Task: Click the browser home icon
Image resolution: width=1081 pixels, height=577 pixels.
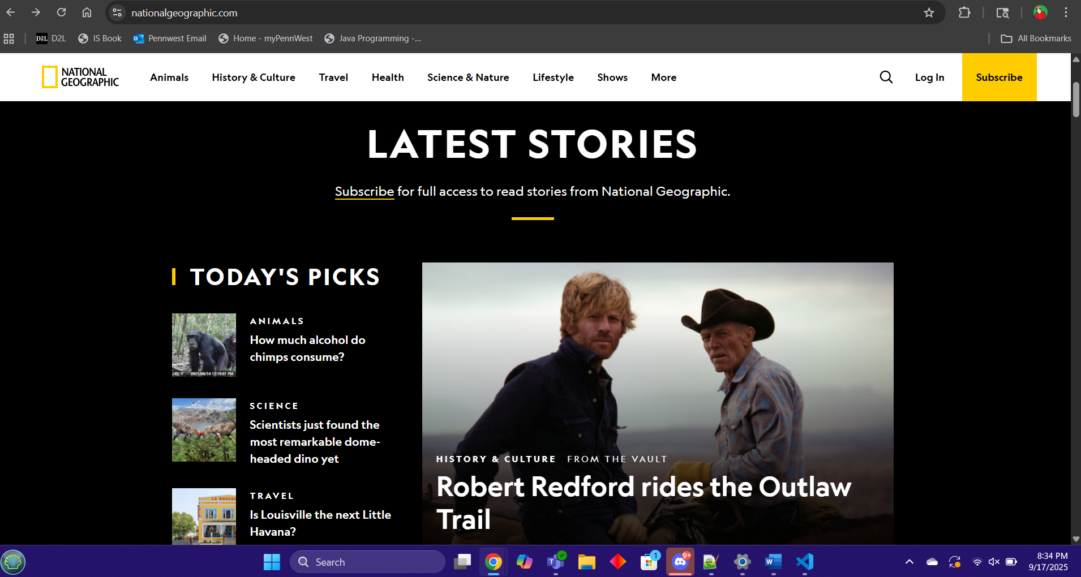Action: click(x=87, y=12)
